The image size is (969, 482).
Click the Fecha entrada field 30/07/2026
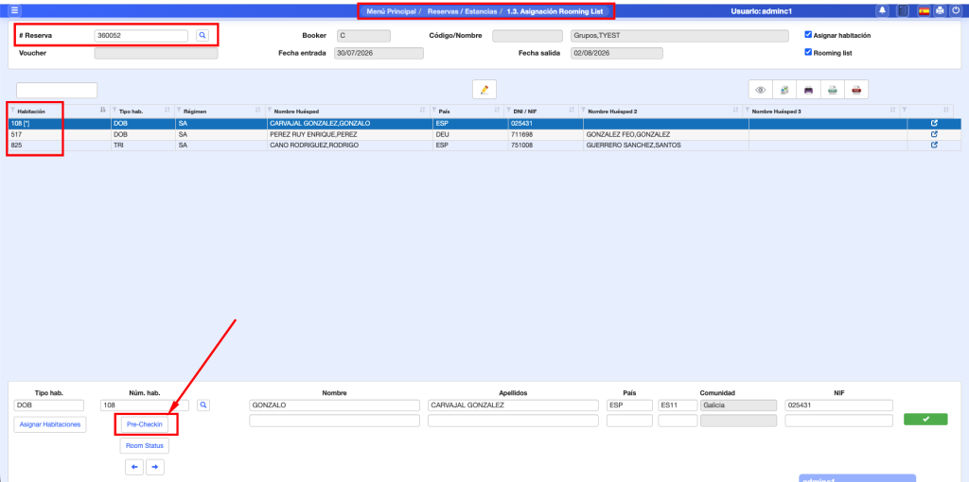point(379,53)
